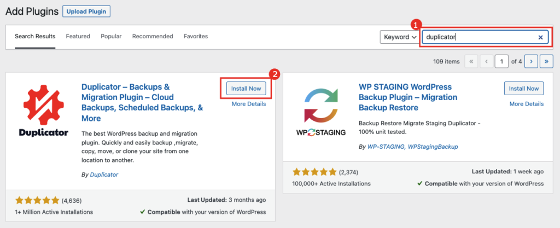Click the 'Add Plugins' page heading
Screen dimensions: 560x228
click(32, 11)
